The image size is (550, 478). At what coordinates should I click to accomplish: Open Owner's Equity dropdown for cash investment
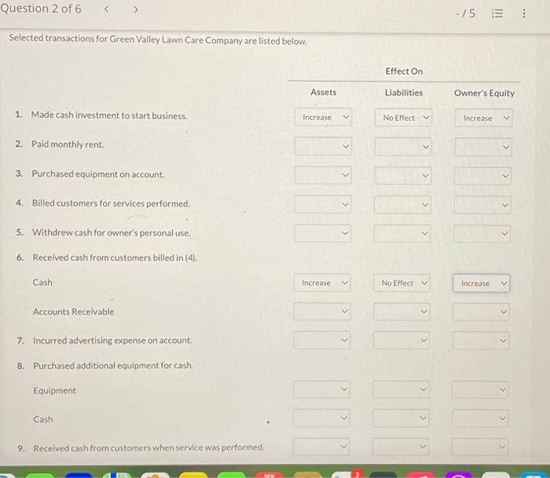(x=483, y=118)
